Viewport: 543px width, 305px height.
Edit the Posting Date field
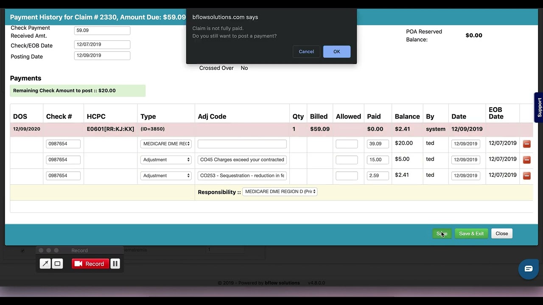pyautogui.click(x=102, y=55)
